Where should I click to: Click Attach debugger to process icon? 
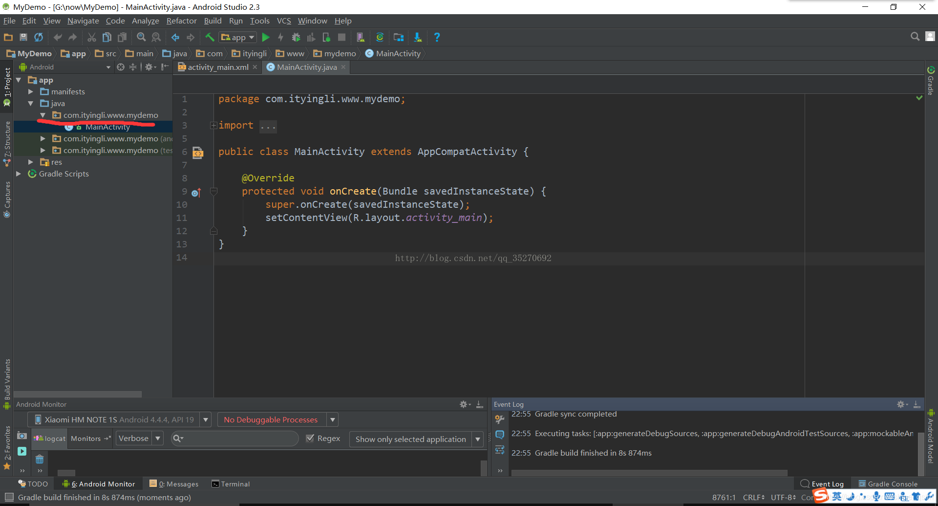pos(326,37)
